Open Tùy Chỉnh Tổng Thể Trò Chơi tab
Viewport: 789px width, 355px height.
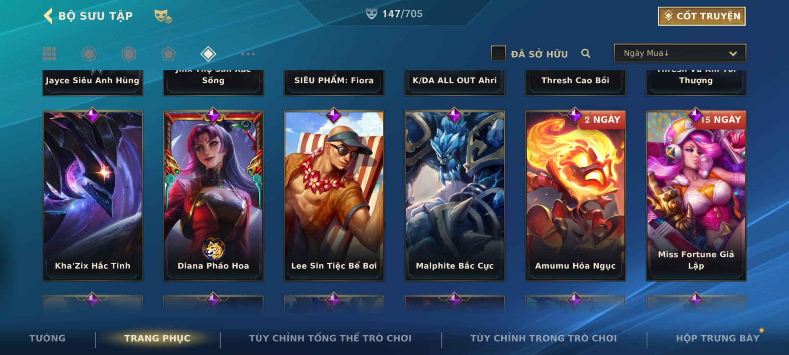click(x=330, y=338)
